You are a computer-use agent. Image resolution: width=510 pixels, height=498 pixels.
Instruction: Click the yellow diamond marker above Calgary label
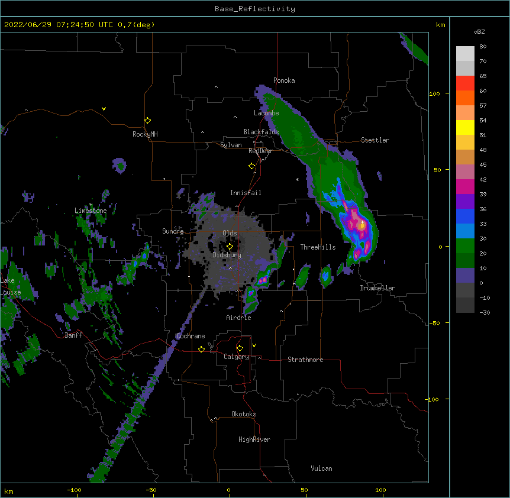pyautogui.click(x=240, y=348)
